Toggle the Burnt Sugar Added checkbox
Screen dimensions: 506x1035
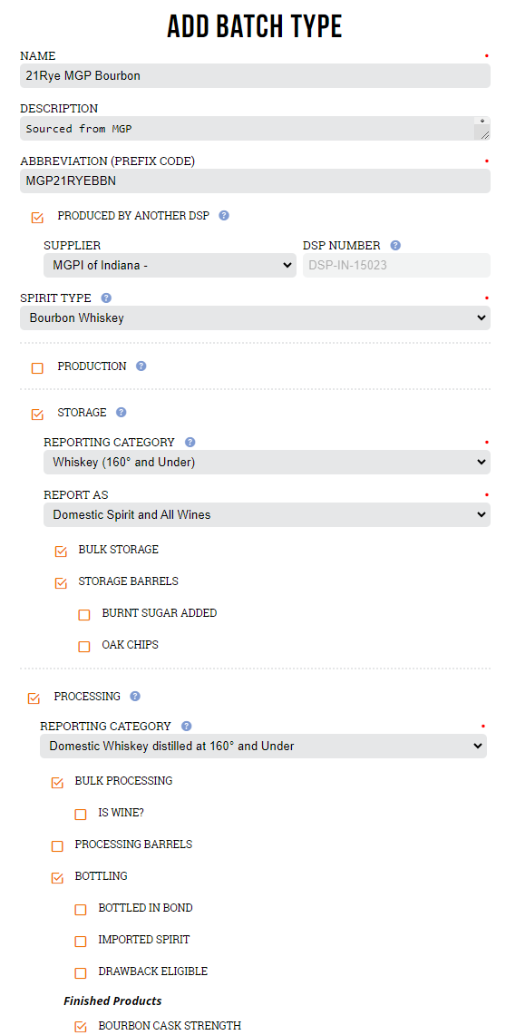83,614
